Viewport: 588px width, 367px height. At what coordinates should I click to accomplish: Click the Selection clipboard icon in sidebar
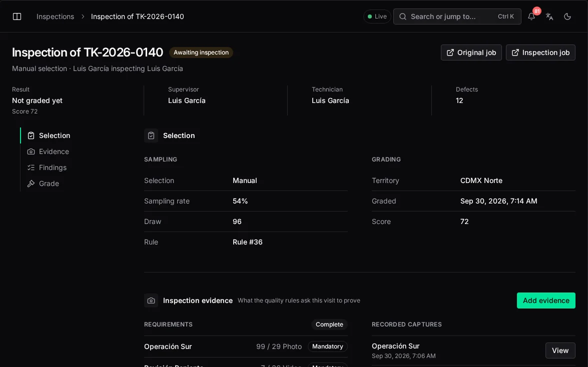31,135
